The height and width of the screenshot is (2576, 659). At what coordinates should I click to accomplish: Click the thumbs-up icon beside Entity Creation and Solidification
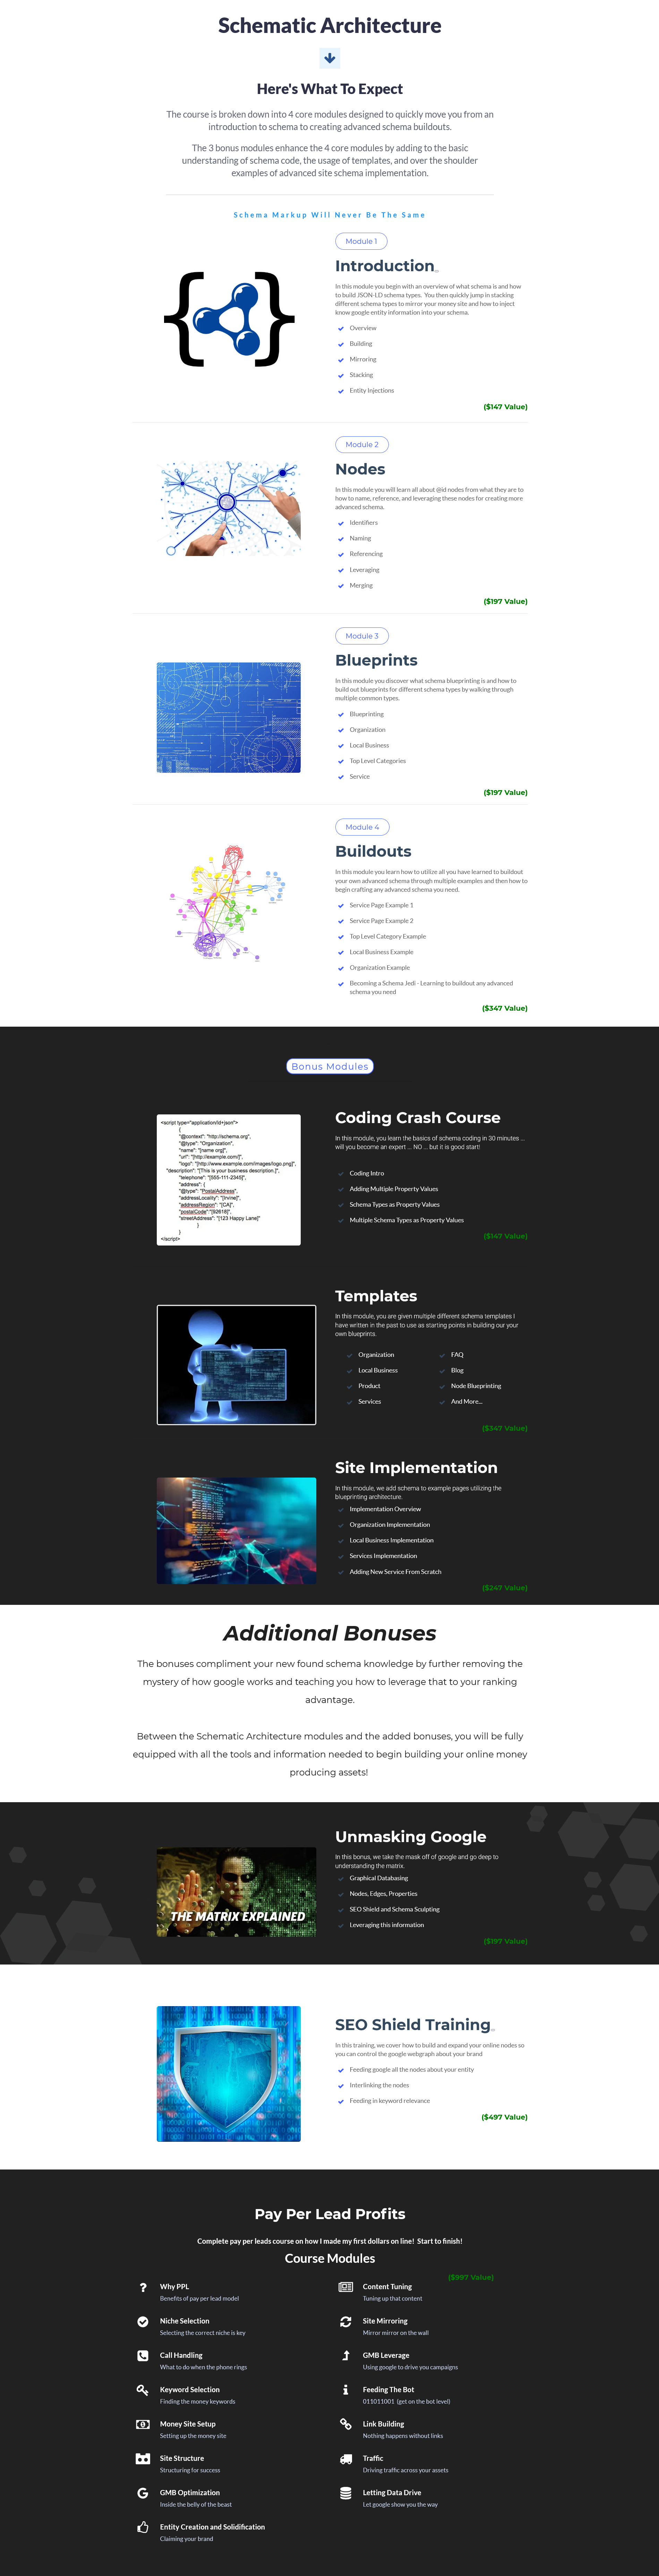pos(143,2527)
